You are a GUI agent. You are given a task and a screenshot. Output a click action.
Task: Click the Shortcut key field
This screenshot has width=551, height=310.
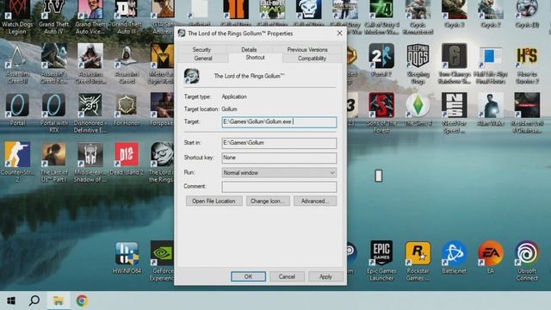tap(279, 158)
